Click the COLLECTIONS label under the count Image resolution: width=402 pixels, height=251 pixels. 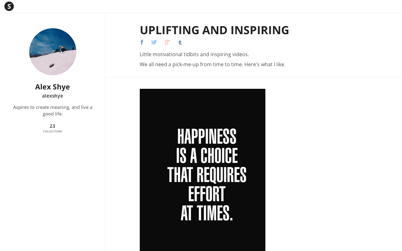(52, 131)
